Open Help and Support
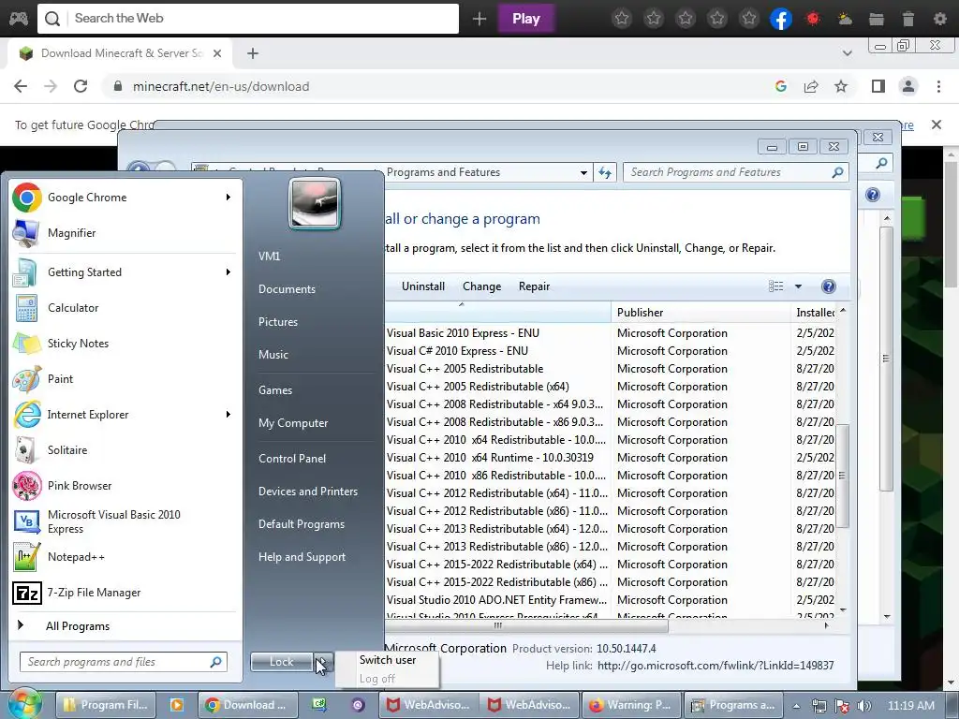 [x=302, y=557]
